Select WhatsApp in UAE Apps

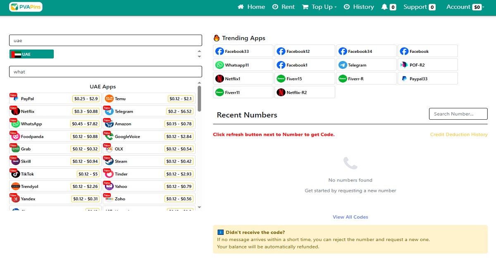click(x=55, y=124)
